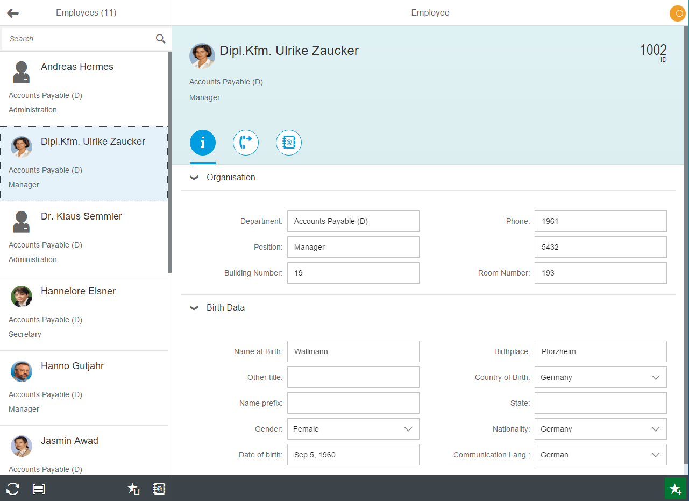
Task: Switch to the info tab icon
Action: (x=203, y=143)
